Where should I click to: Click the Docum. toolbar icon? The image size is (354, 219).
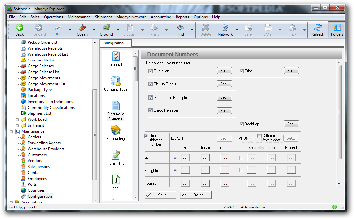[x=130, y=28]
